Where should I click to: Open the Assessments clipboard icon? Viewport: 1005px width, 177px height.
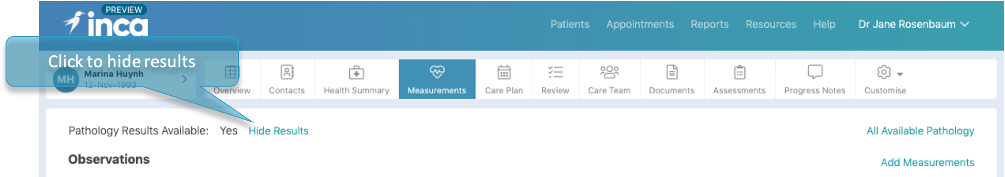740,72
